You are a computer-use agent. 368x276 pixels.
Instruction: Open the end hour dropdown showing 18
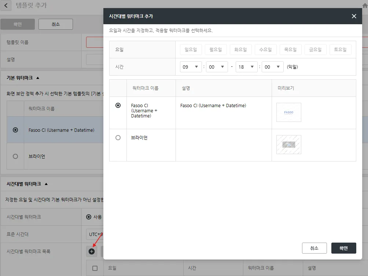pyautogui.click(x=246, y=67)
